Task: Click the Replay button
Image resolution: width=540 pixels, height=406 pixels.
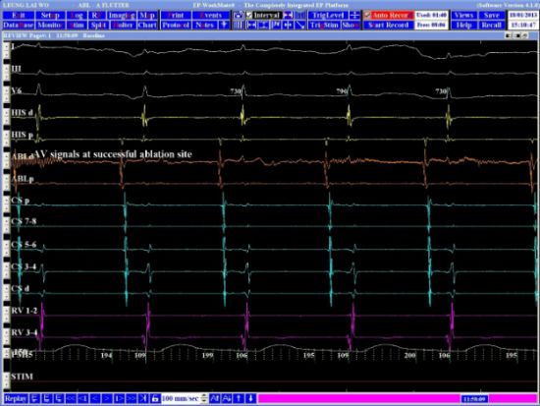Action: pyautogui.click(x=16, y=399)
